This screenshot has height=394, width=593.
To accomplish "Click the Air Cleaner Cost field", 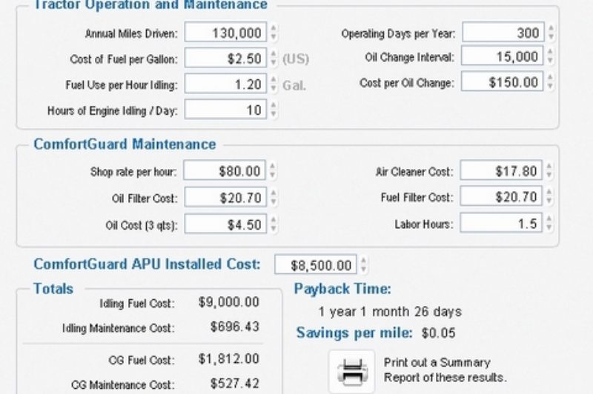I will (x=501, y=170).
